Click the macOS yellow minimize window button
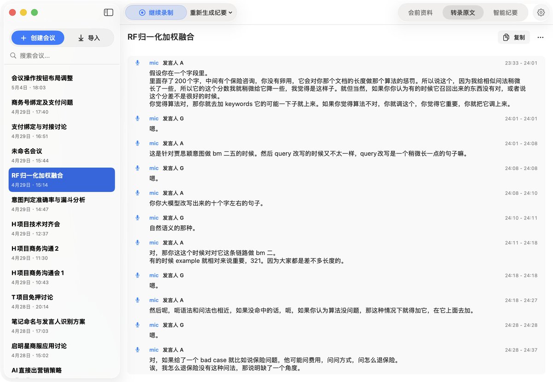 tap(24, 12)
